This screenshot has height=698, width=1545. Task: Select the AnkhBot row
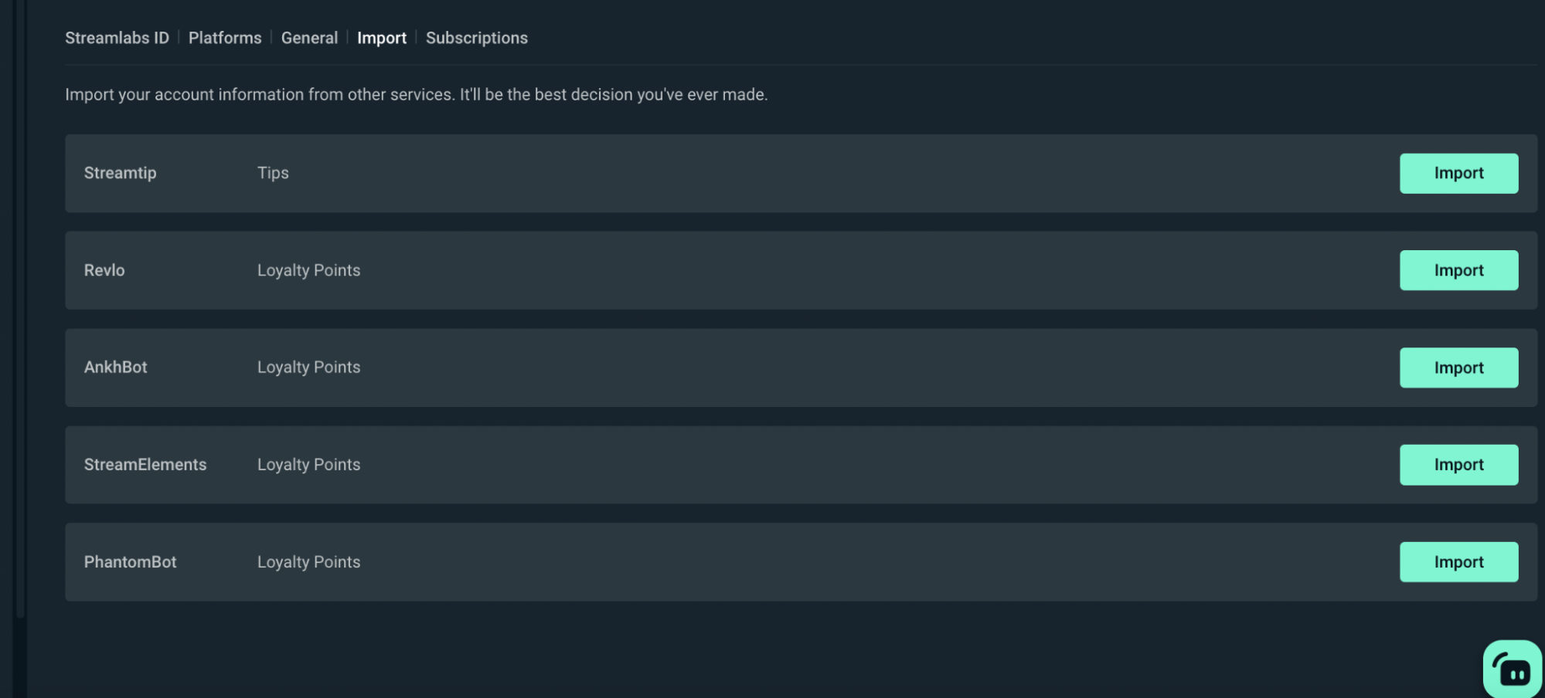tap(115, 368)
